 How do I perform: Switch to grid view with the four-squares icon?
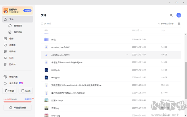click(x=179, y=24)
